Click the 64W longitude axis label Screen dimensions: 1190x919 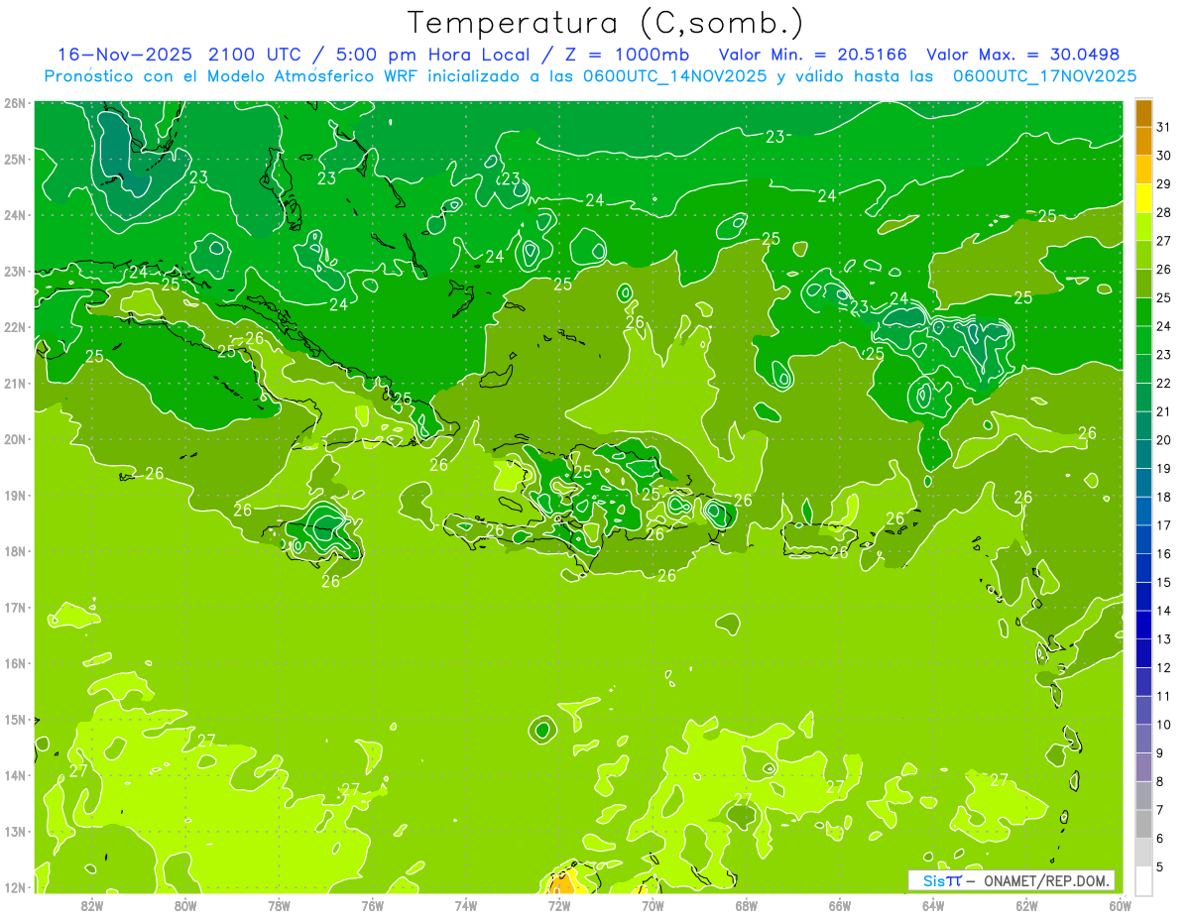click(933, 905)
